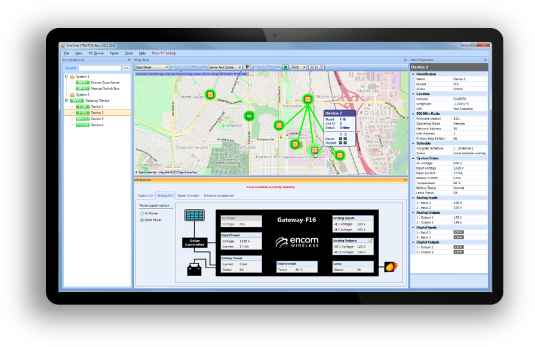Open the Tools menu
The width and height of the screenshot is (535, 347).
point(129,53)
